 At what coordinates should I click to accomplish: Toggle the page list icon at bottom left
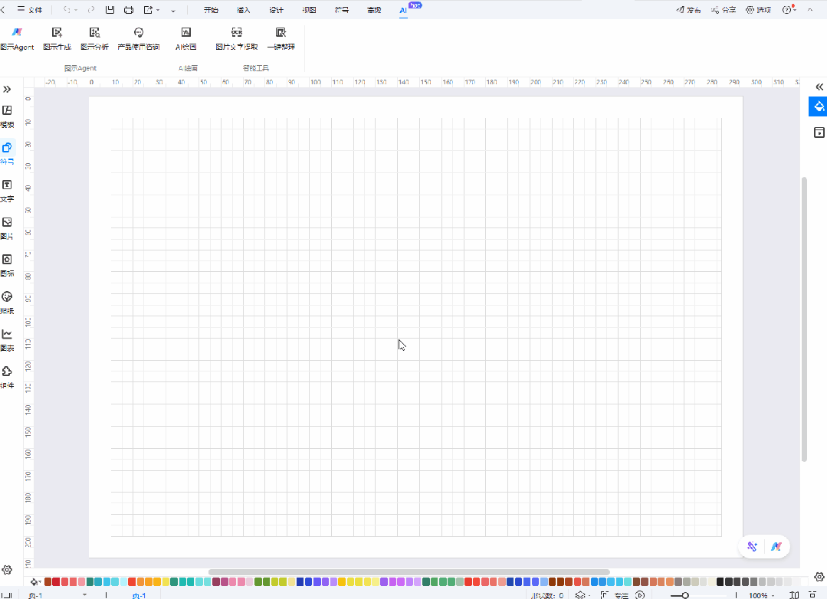[6, 594]
